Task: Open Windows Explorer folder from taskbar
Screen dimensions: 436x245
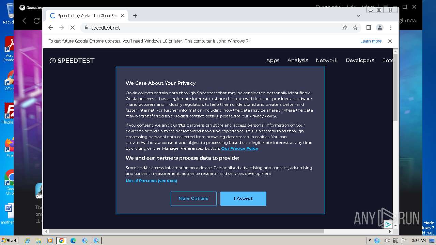Action: [38, 241]
